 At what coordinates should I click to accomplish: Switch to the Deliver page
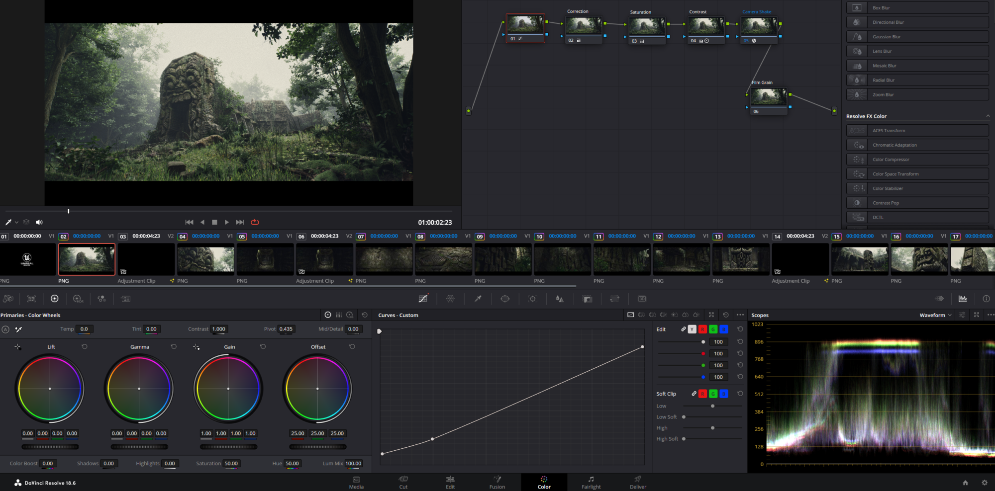pyautogui.click(x=638, y=482)
